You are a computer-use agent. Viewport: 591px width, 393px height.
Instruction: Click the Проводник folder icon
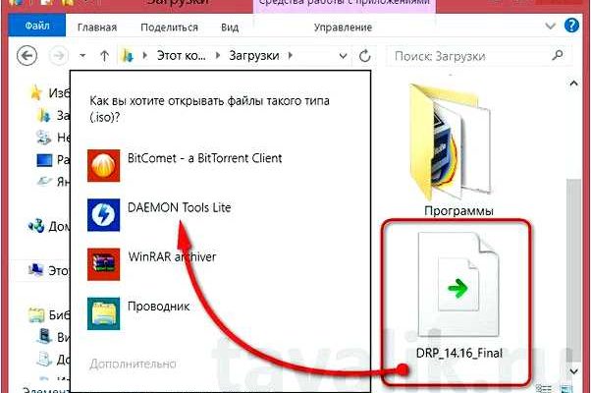[104, 313]
